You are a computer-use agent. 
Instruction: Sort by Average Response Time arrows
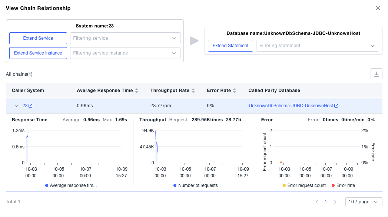coord(136,91)
